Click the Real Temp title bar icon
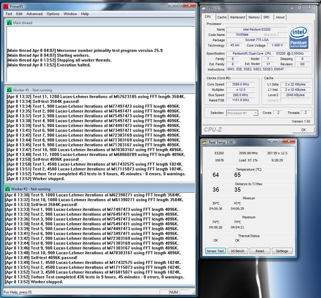Image resolution: width=321 pixels, height=298 pixels. tap(205, 142)
